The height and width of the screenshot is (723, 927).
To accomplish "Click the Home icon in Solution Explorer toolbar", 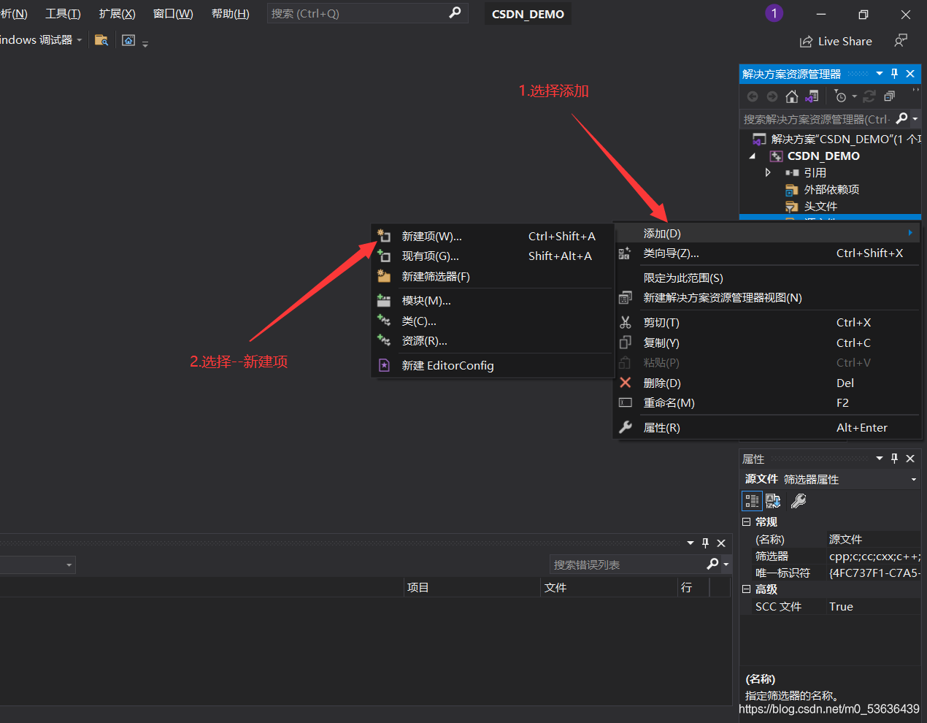I will point(791,96).
